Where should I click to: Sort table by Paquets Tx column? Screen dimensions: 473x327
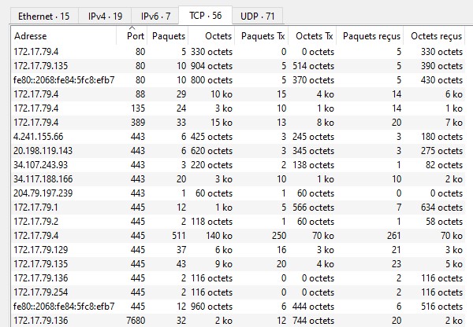pyautogui.click(x=263, y=36)
